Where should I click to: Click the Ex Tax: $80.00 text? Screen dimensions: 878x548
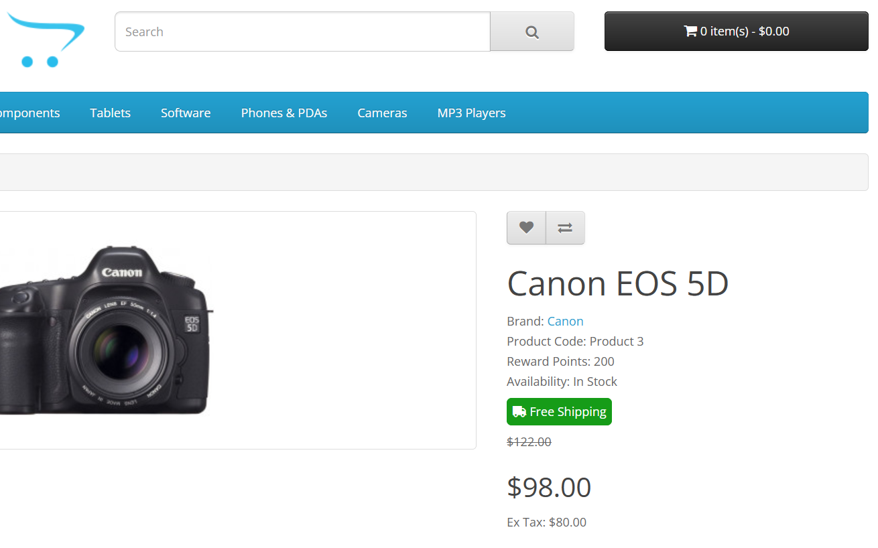pos(546,522)
